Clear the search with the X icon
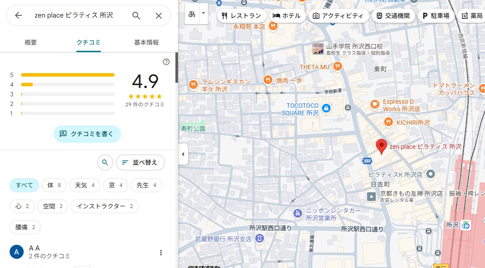Screen dimensions: 485x268 (159, 16)
